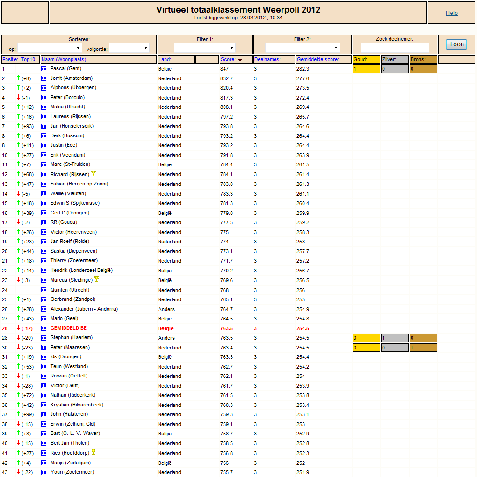Click the average score 277.6 for Jorrit

(x=303, y=78)
